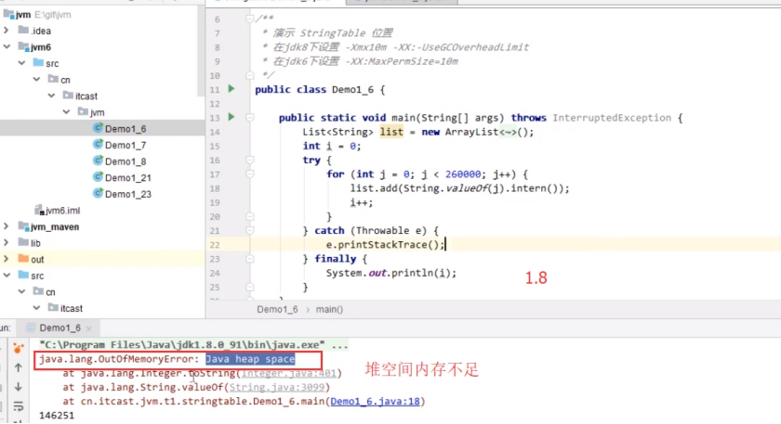Viewport: 781px width, 424px height.
Task: Click console output value 146251
Action: [x=57, y=416]
